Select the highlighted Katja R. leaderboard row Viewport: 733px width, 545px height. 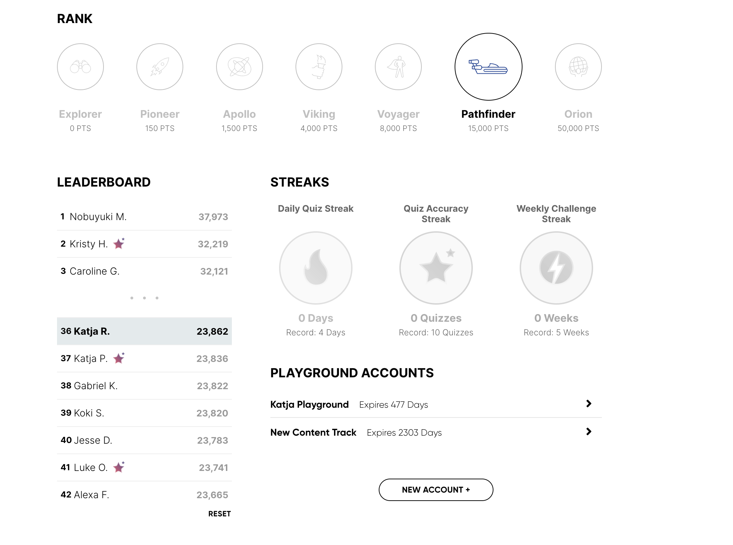[144, 331]
